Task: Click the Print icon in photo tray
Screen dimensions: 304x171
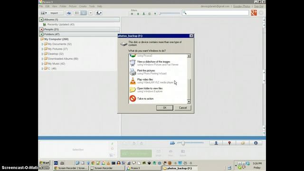Action: coord(171,153)
